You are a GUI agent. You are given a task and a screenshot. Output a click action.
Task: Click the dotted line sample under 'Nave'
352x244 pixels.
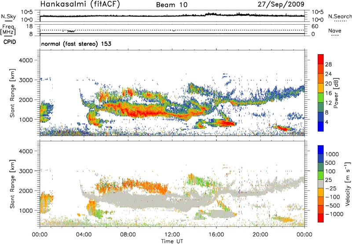335,35
